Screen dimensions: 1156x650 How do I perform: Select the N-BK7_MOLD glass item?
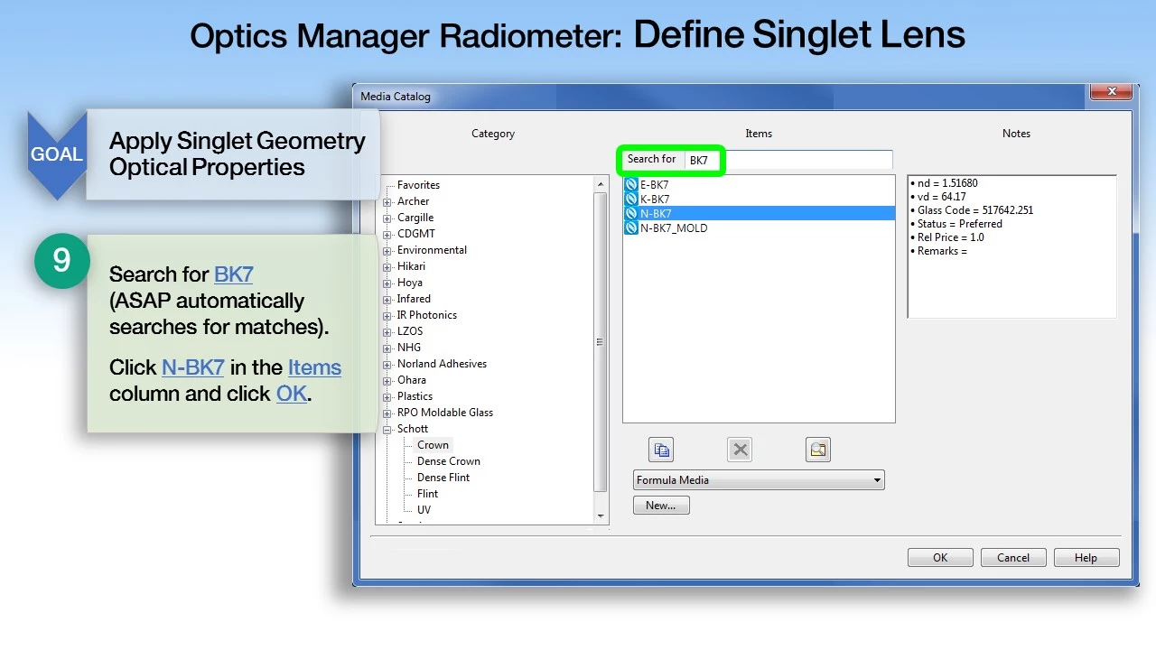click(x=673, y=228)
